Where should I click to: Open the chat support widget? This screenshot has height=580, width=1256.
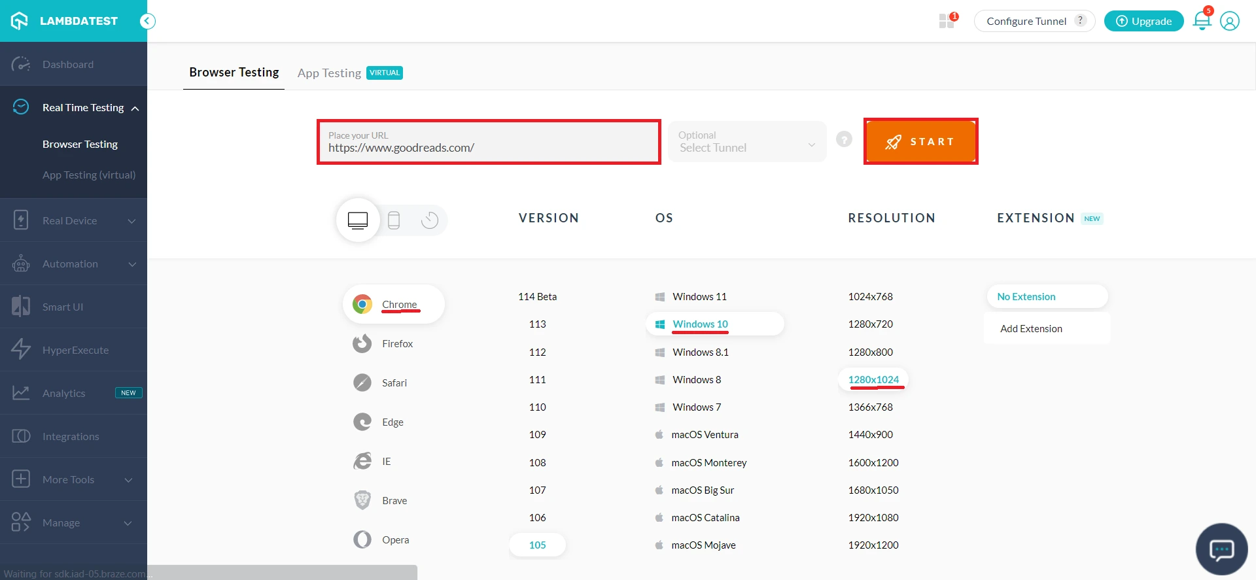tap(1221, 549)
